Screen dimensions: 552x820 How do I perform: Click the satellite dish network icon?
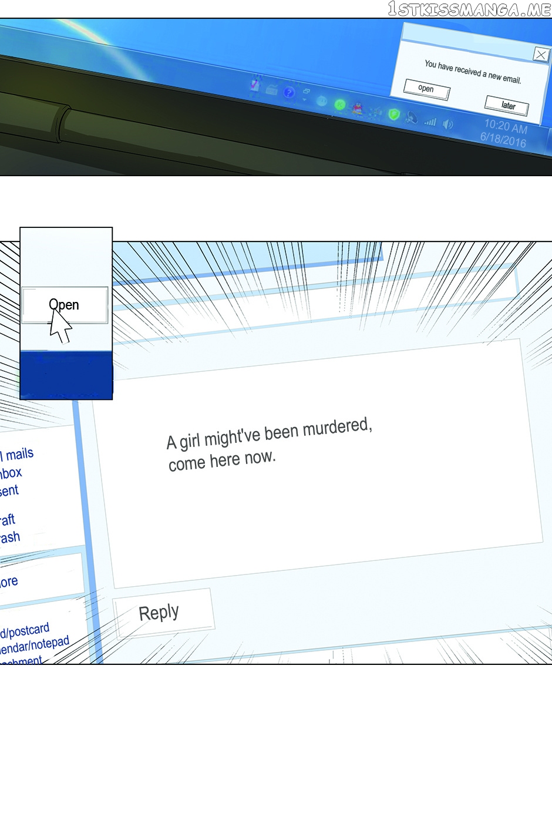(412, 118)
